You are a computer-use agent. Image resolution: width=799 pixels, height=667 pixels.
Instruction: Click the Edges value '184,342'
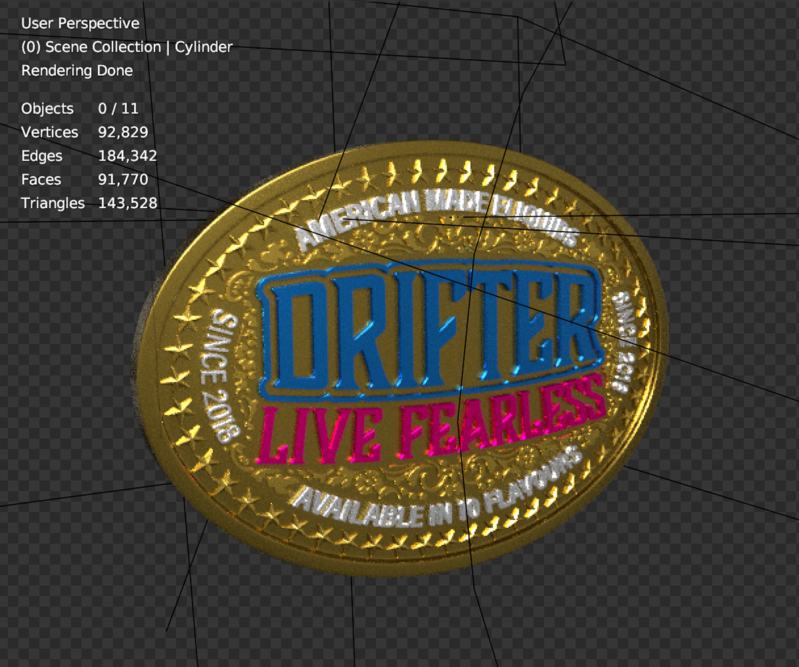[x=128, y=156]
